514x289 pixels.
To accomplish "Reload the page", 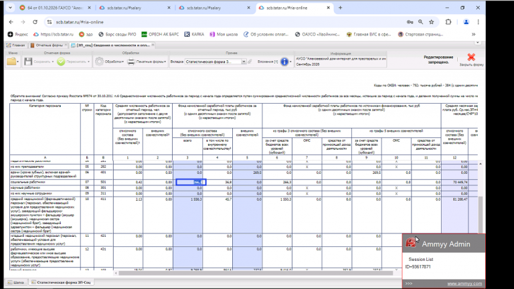I will tap(35, 22).
